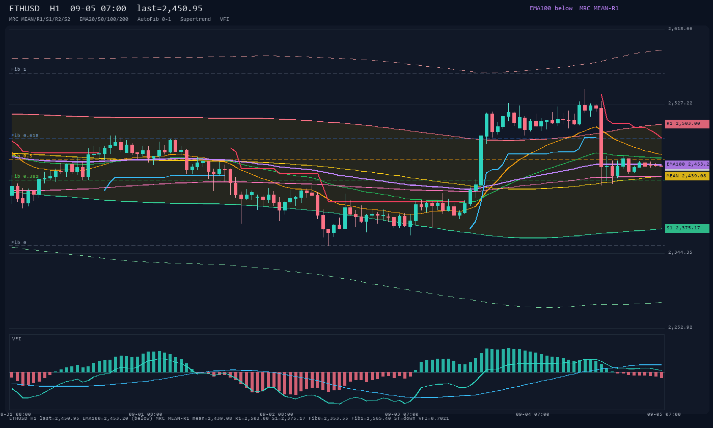Select the "Fib 0.618" level label
The width and height of the screenshot is (713, 428).
tap(25, 136)
